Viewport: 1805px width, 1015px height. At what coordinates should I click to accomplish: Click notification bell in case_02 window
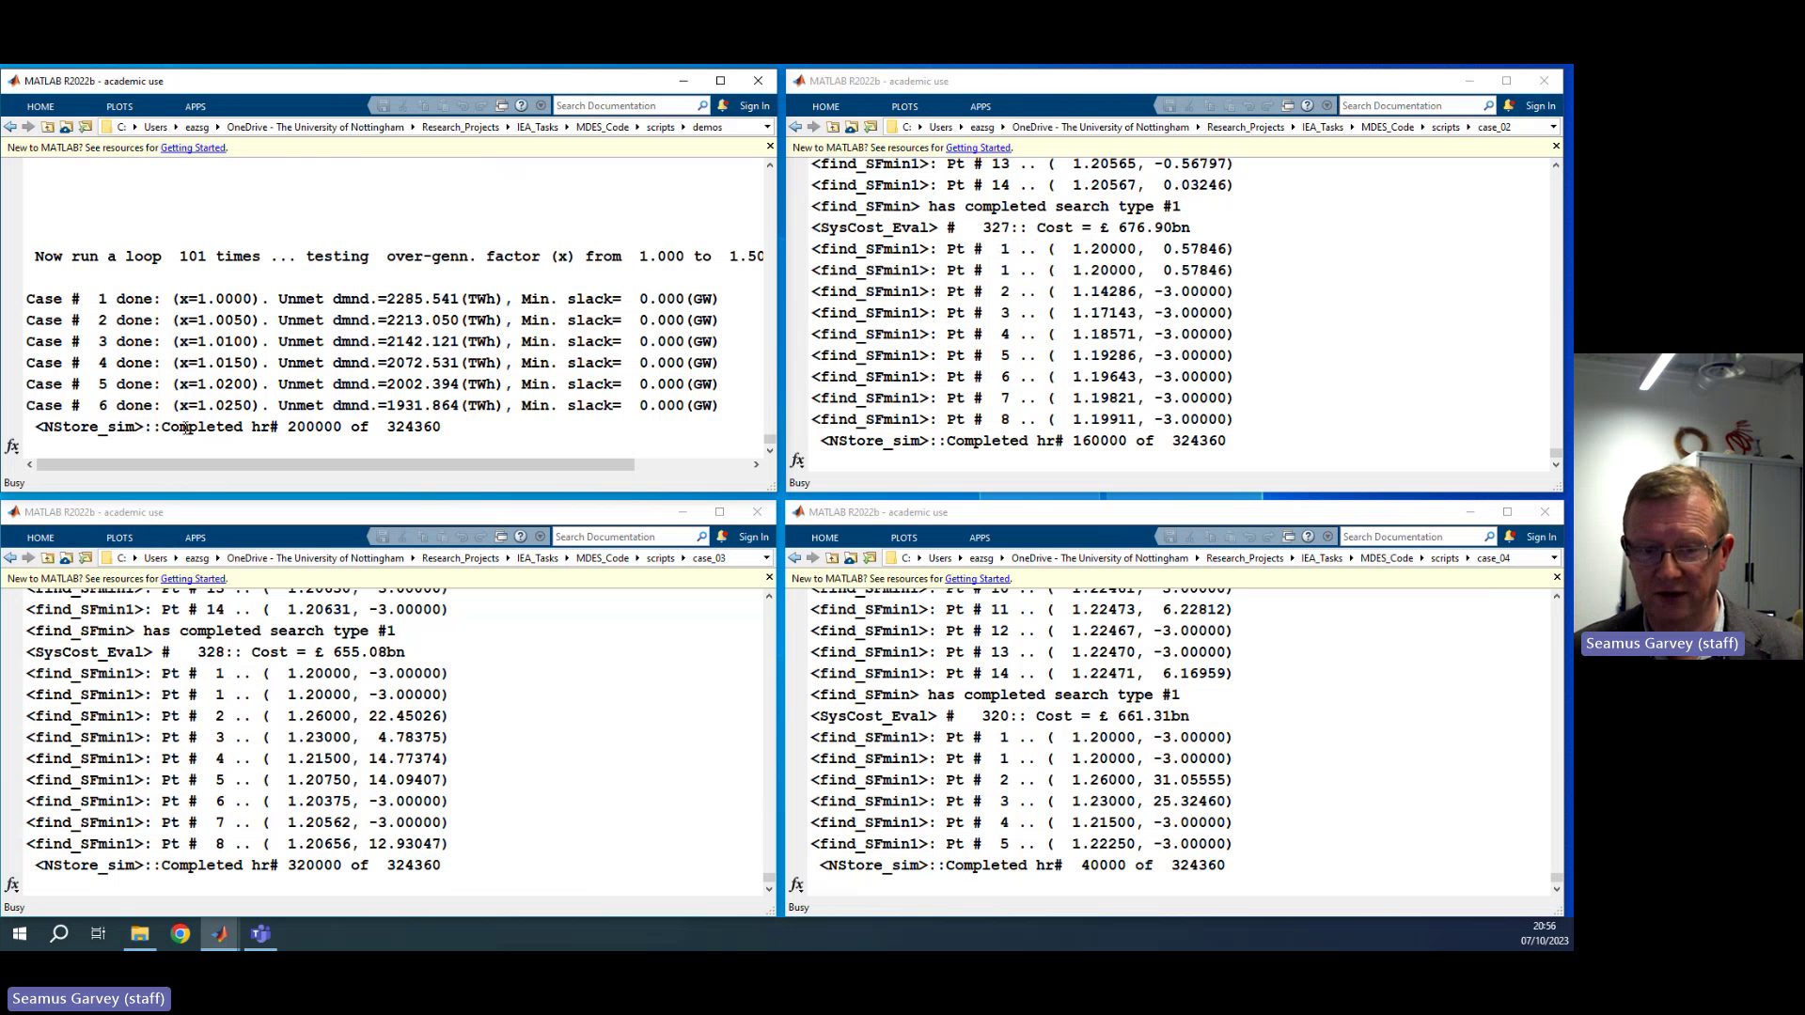1508,105
